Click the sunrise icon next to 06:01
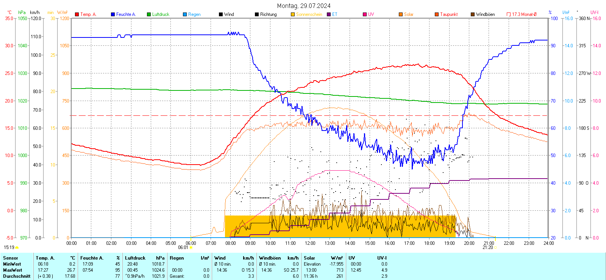606x280 pixels. pyautogui.click(x=191, y=247)
